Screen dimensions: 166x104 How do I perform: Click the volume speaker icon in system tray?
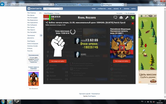(148, 102)
